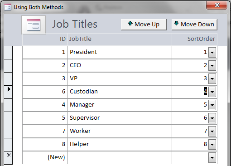Expand SortOrder dropdown for CEO row
Image resolution: width=231 pixels, height=166 pixels.
[x=212, y=65]
